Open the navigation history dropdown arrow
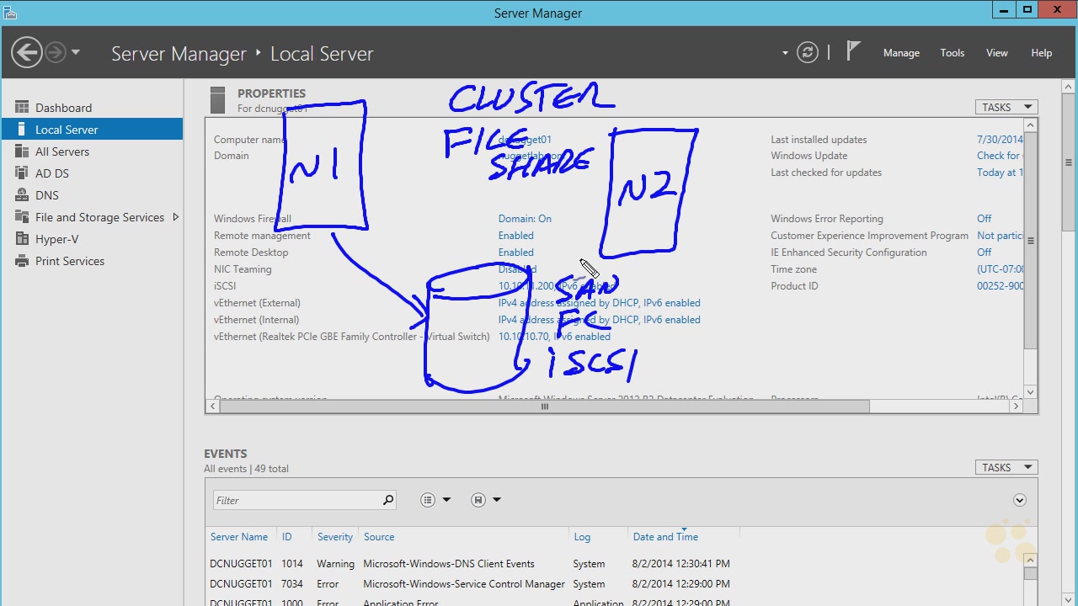The image size is (1078, 606). [x=76, y=52]
